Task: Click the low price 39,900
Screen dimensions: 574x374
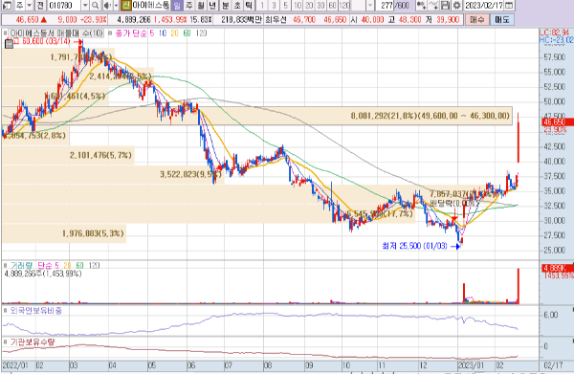Action: pyautogui.click(x=448, y=19)
